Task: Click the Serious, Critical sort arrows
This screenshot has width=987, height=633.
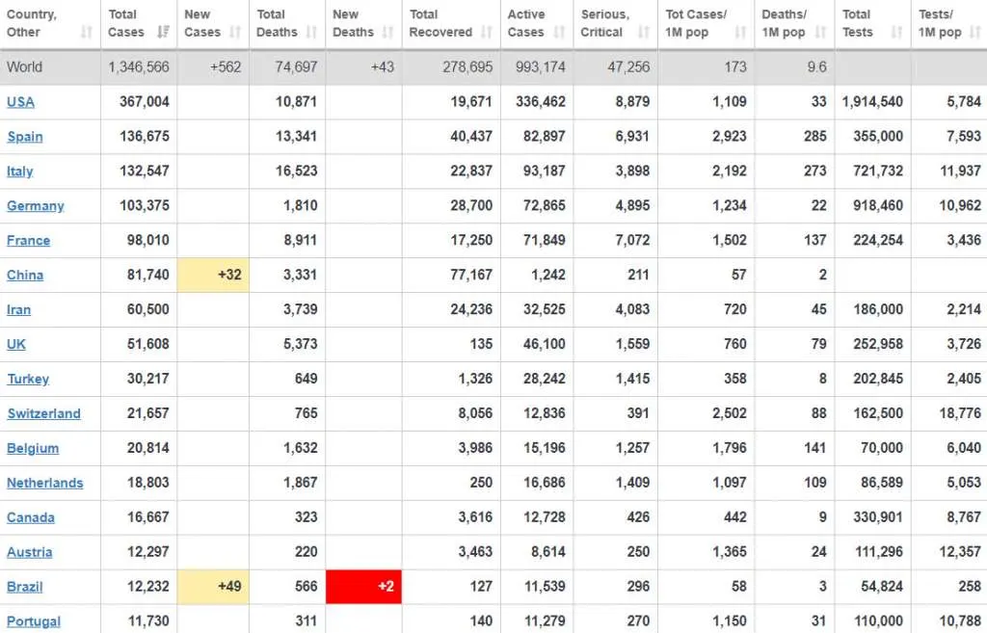Action: click(643, 33)
